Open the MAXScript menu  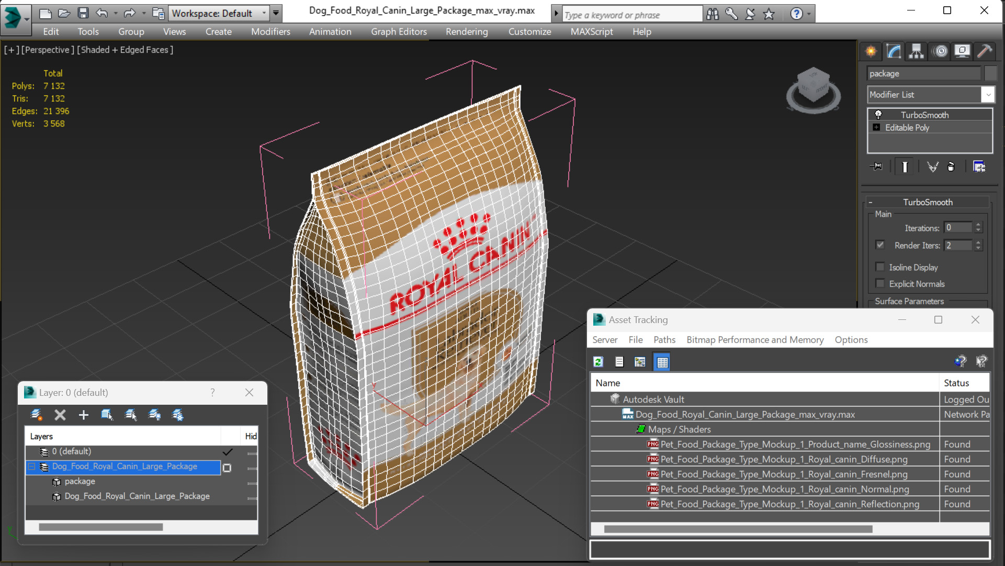point(592,31)
